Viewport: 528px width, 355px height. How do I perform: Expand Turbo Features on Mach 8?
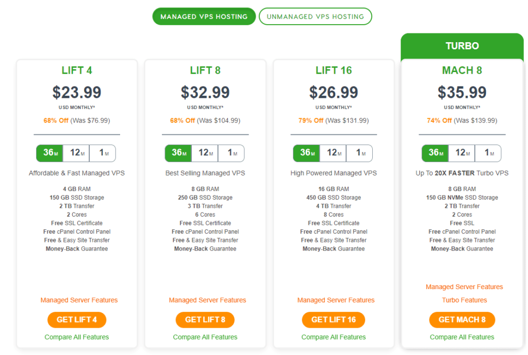click(x=465, y=300)
